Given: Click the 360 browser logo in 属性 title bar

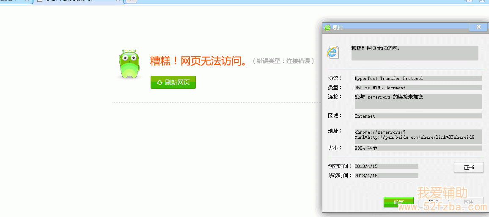Looking at the screenshot, I should (327, 28).
